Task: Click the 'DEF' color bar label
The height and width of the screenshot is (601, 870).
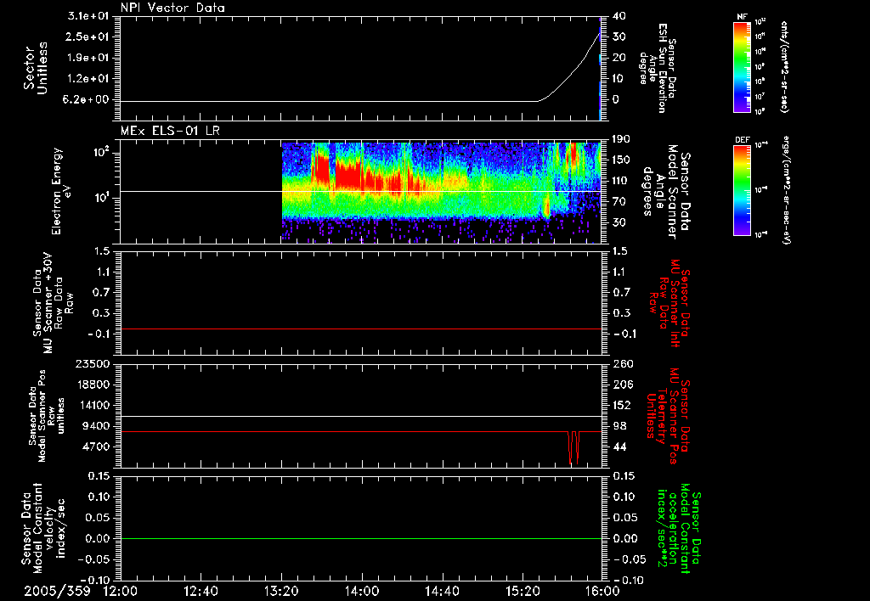Action: pos(742,140)
